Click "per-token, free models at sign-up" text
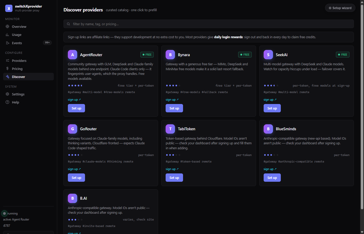This screenshot has height=234, width=364. point(321,86)
